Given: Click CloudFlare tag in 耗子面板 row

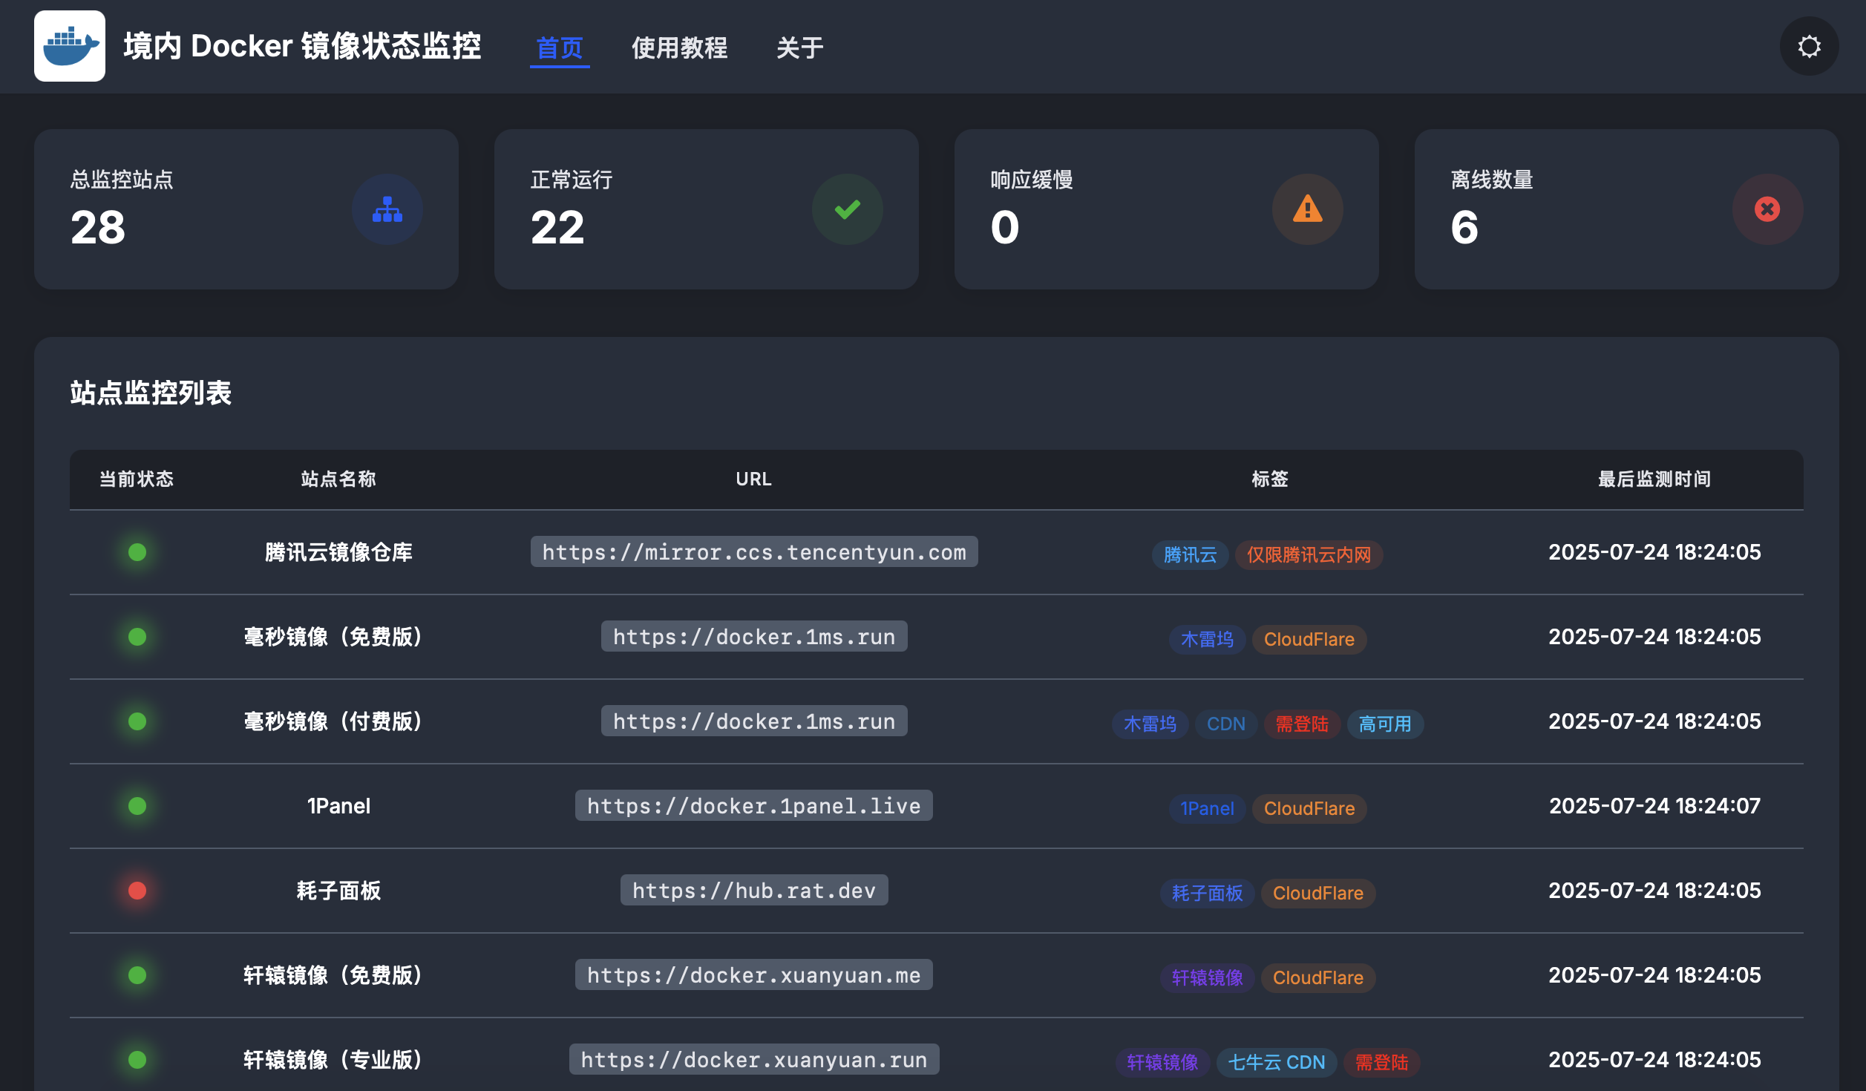Looking at the screenshot, I should coord(1318,894).
